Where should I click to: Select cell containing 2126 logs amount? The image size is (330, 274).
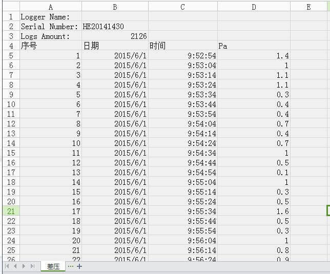point(115,36)
